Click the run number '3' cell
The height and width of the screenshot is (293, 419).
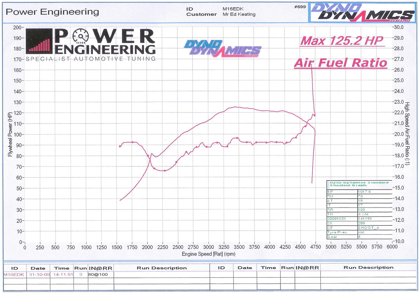[x=81, y=275]
